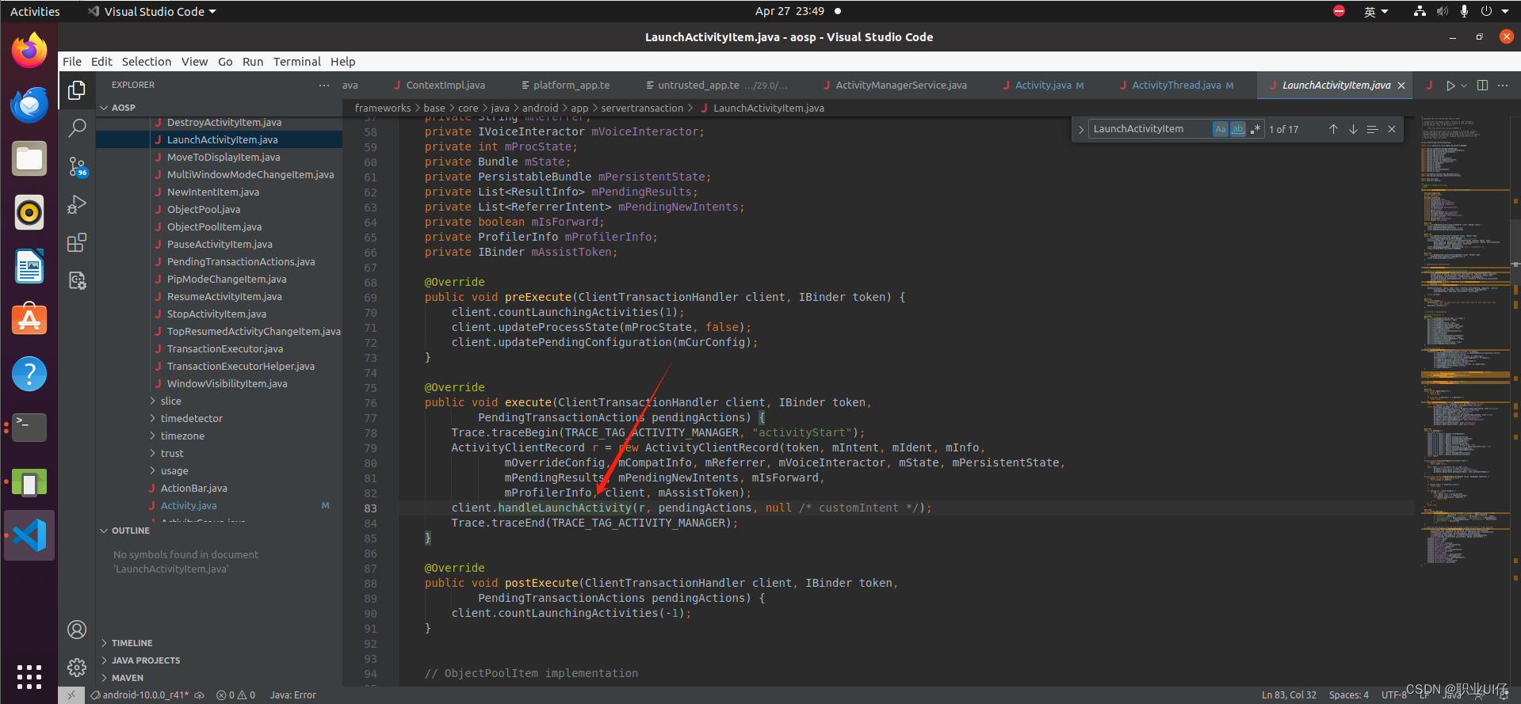The image size is (1521, 704).
Task: Open ResumeActivityItem.java in explorer
Action: 224,297
